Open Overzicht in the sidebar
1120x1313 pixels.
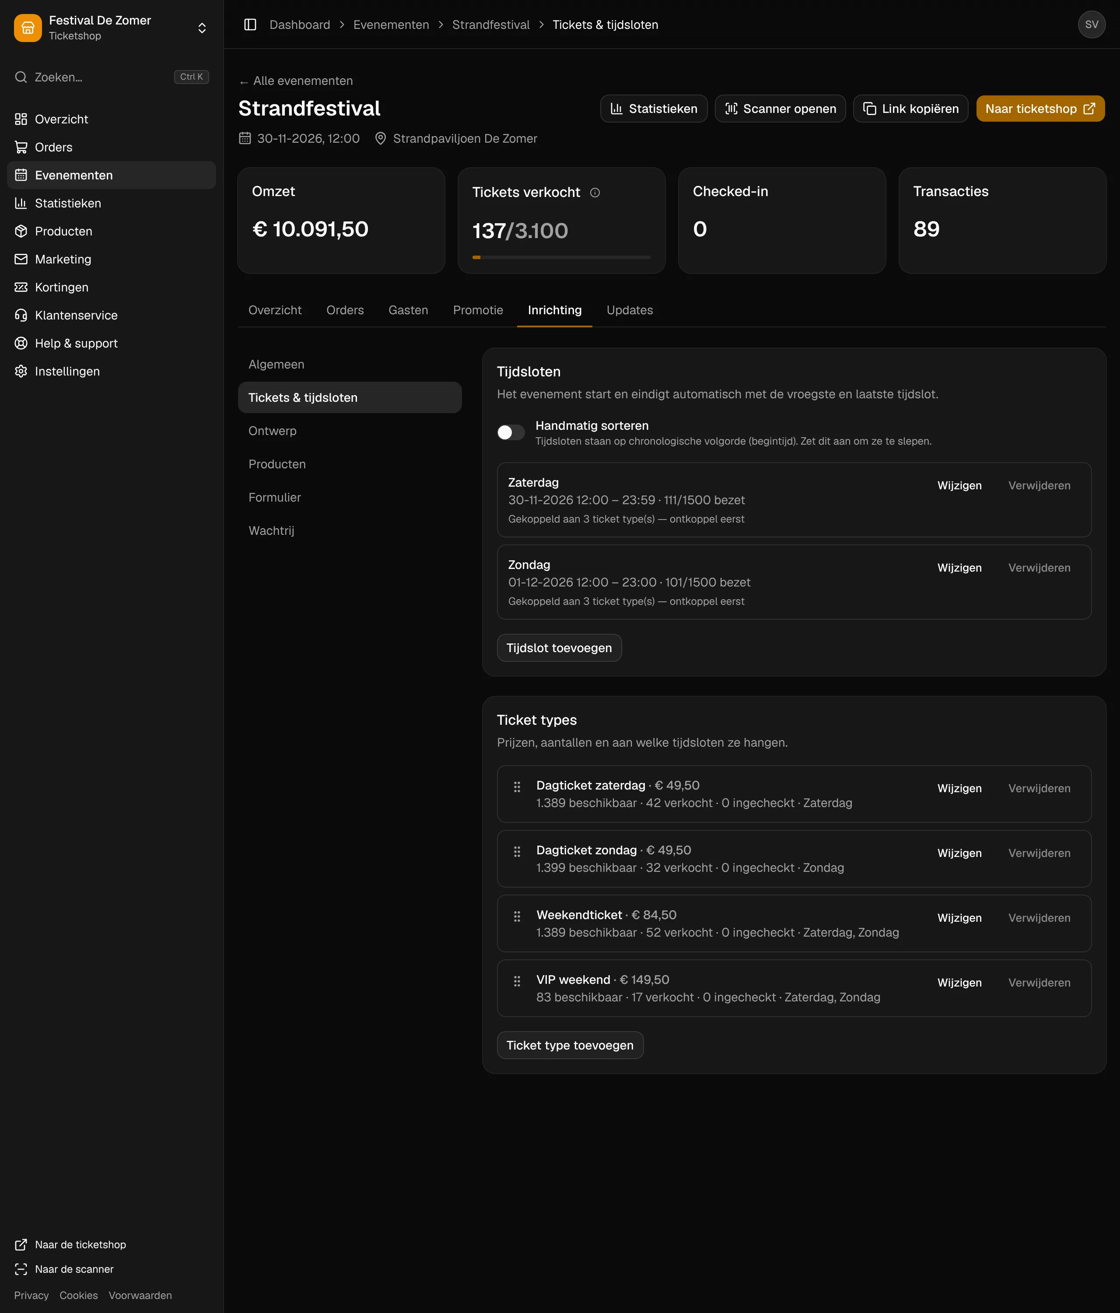[112, 119]
